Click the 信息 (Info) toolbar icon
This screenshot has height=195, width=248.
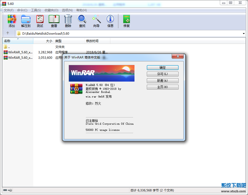pos(110,21)
